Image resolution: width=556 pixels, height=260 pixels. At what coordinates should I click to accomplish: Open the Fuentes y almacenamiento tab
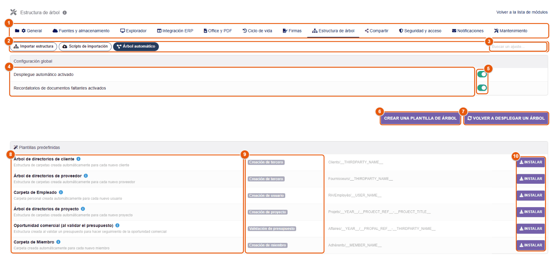click(81, 31)
